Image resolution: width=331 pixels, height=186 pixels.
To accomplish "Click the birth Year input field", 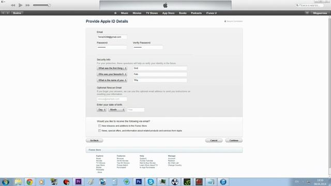I will (x=136, y=110).
